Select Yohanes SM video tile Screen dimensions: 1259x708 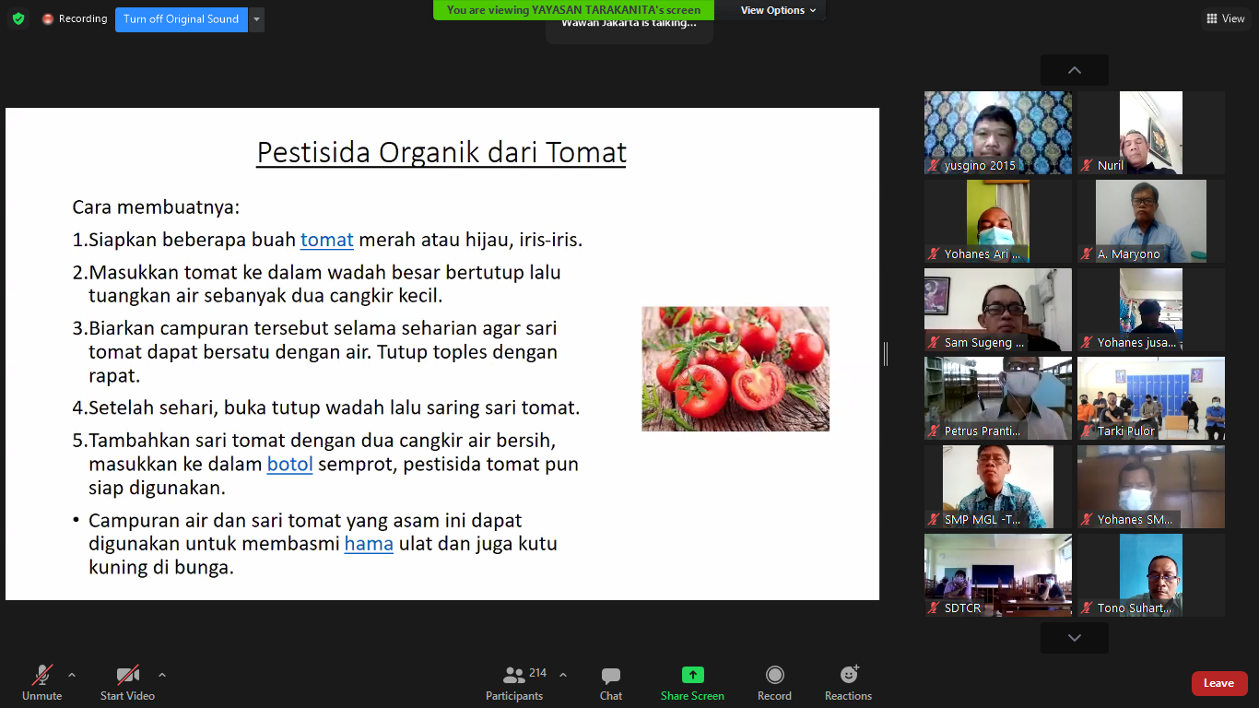(1151, 487)
